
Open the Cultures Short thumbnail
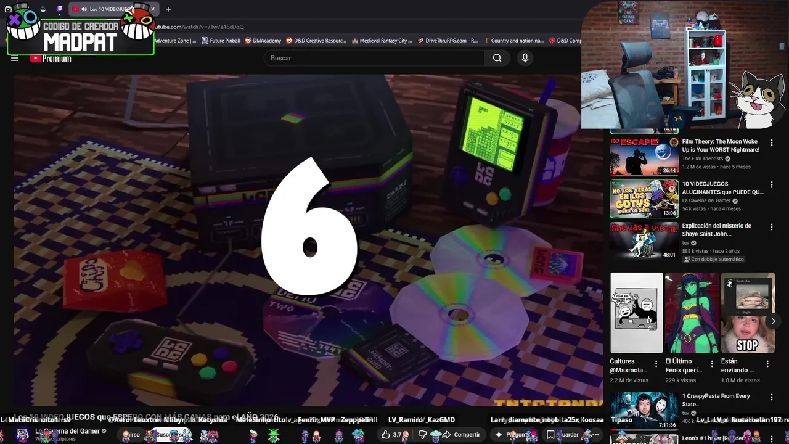click(x=636, y=313)
